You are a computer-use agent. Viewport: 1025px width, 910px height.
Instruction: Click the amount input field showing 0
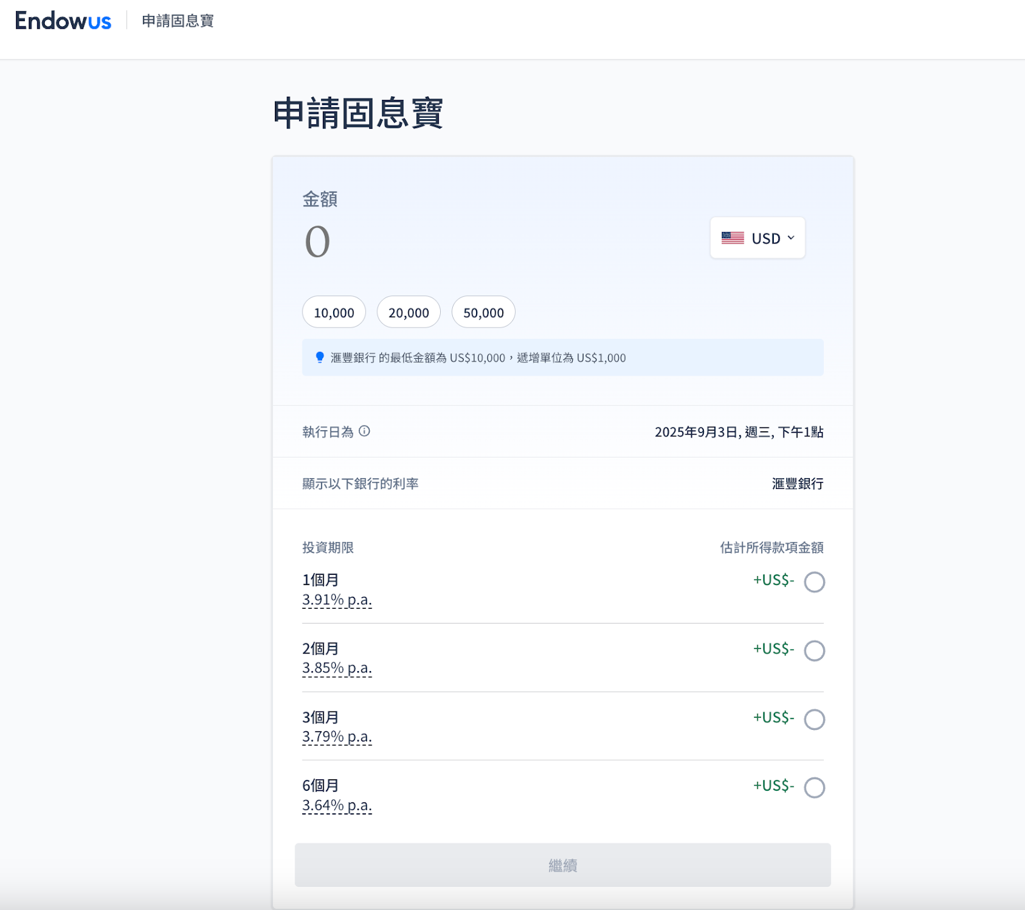pos(318,242)
